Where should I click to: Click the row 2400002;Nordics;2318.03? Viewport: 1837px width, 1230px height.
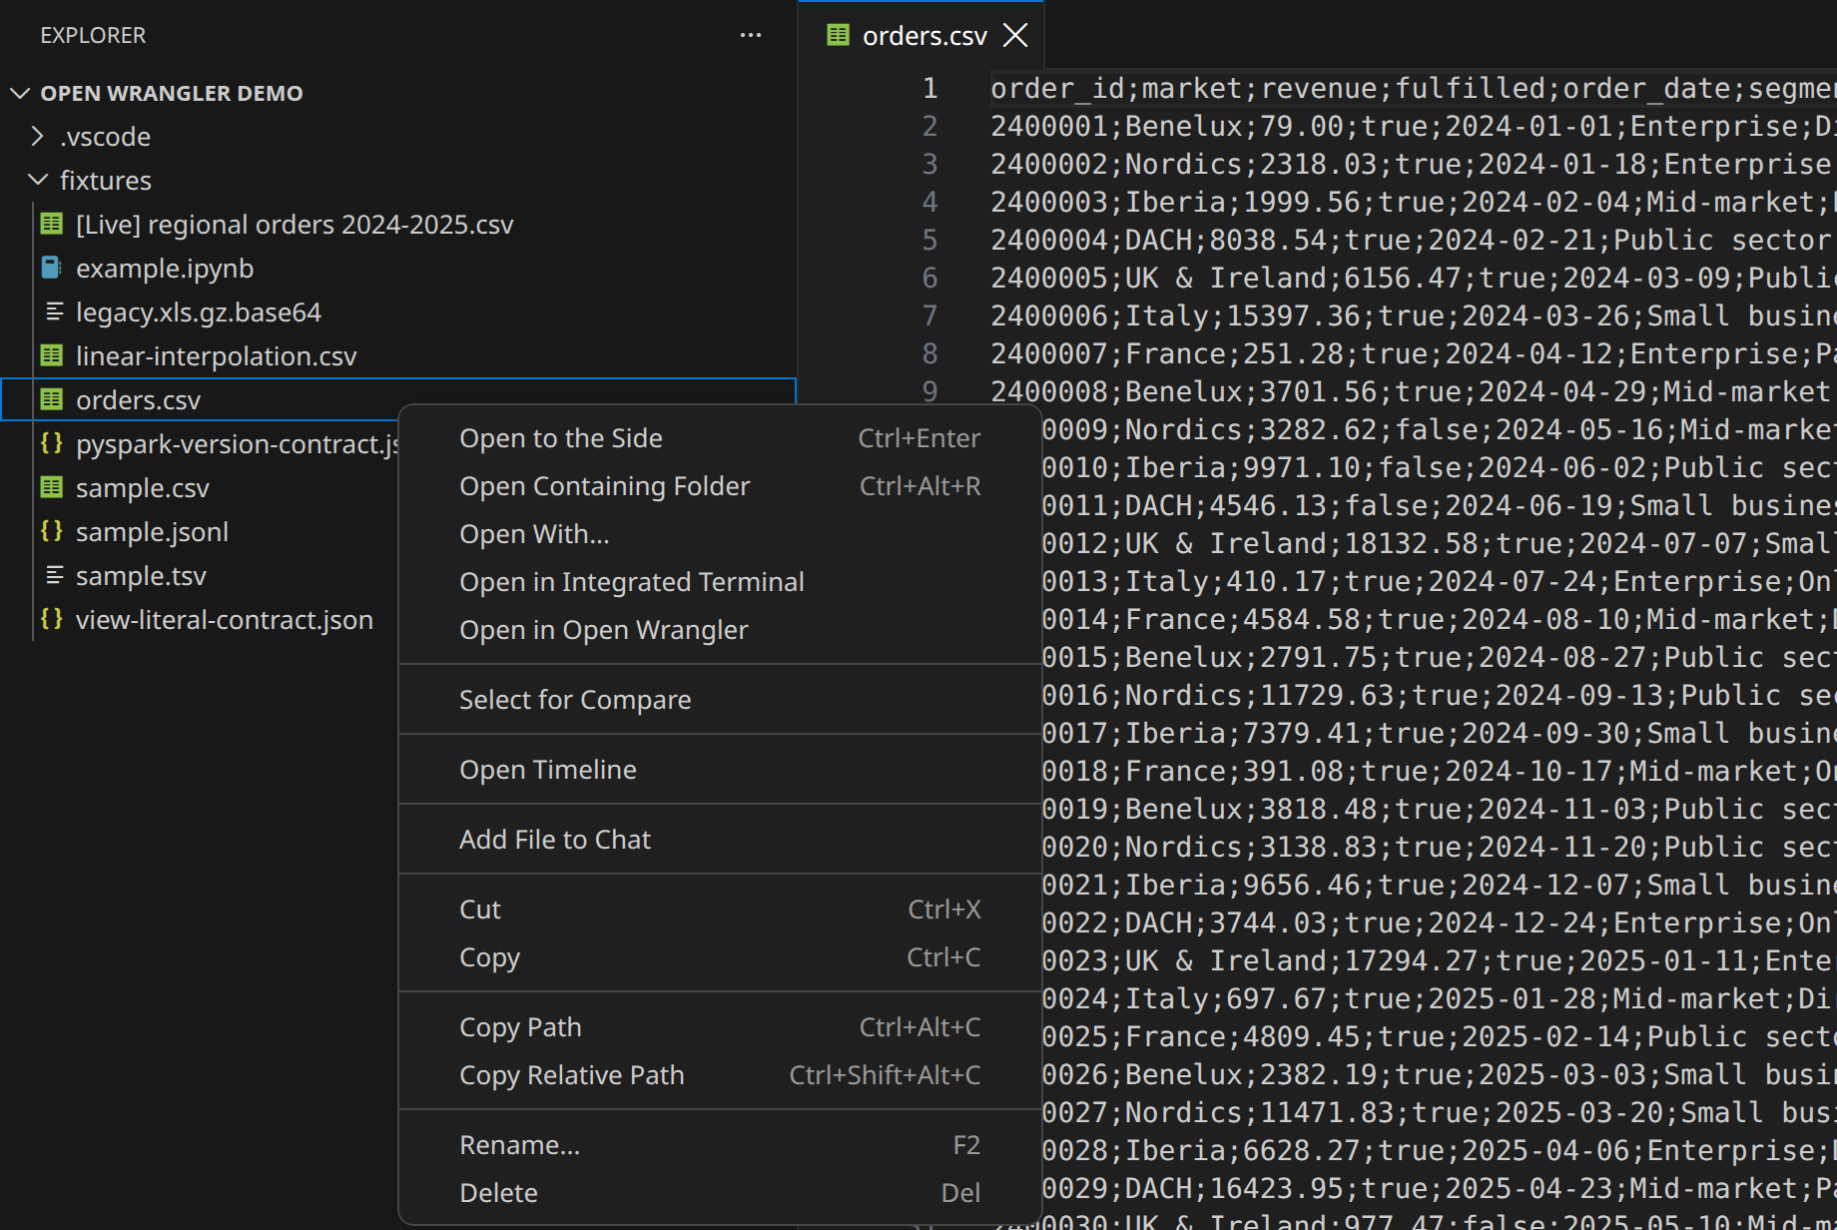[1413, 164]
